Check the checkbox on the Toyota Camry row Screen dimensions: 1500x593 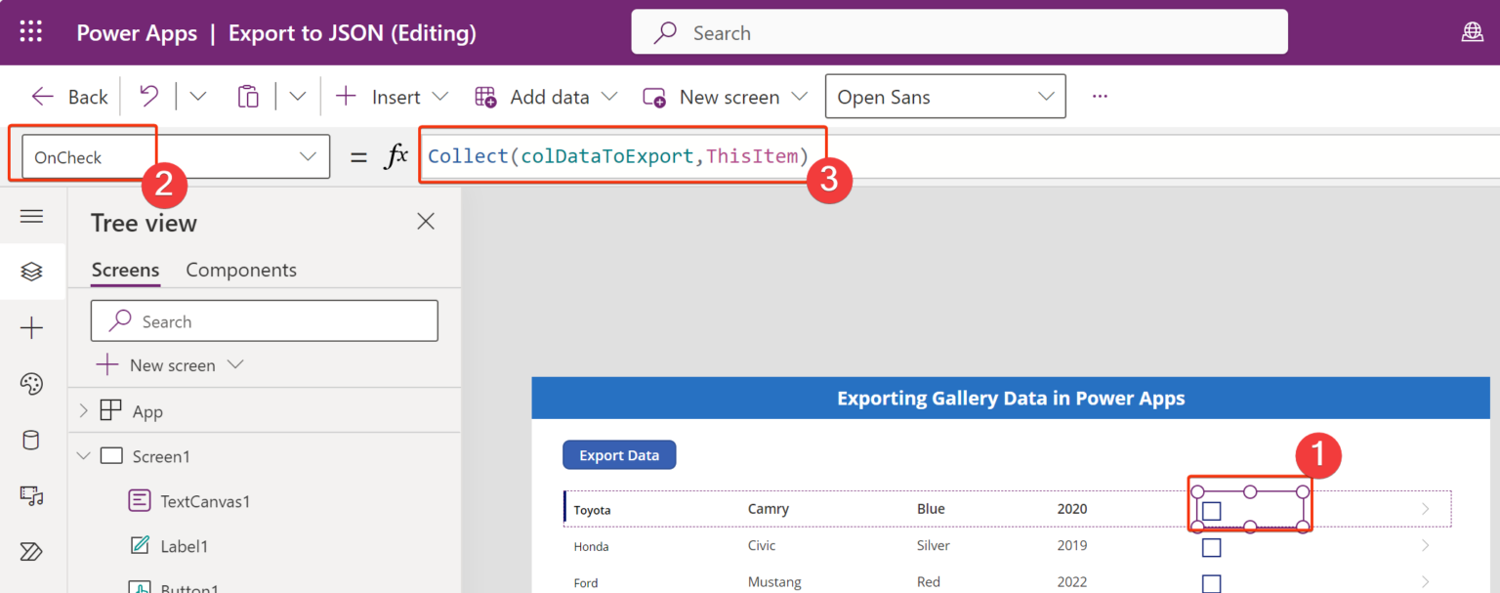point(1211,510)
